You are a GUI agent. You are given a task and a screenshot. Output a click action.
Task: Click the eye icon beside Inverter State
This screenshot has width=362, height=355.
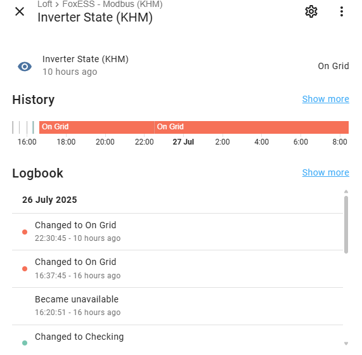[25, 67]
